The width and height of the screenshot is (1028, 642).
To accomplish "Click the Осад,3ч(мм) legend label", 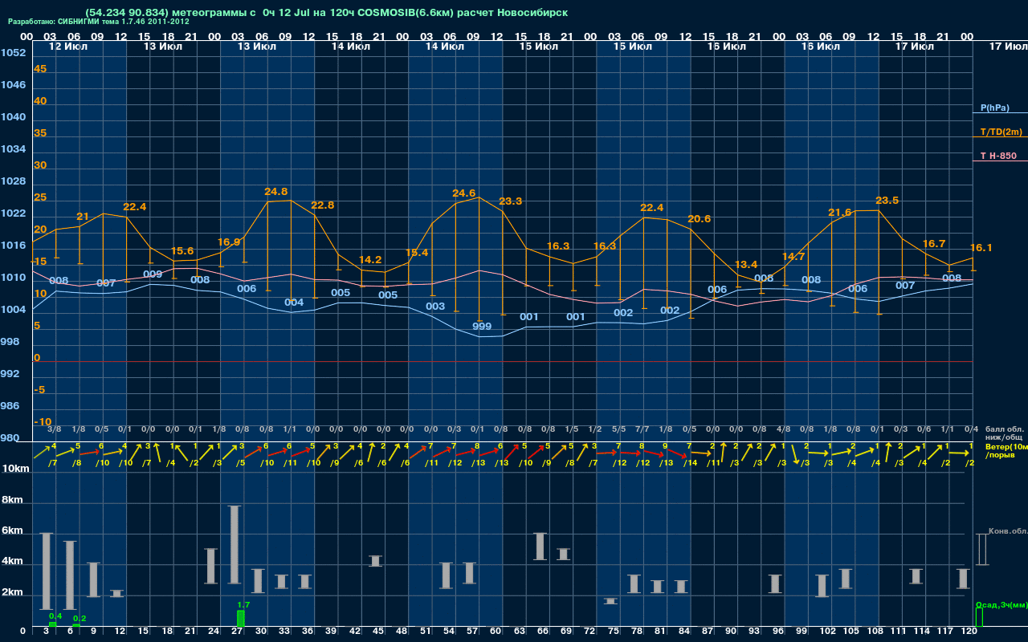I will click(x=1001, y=604).
